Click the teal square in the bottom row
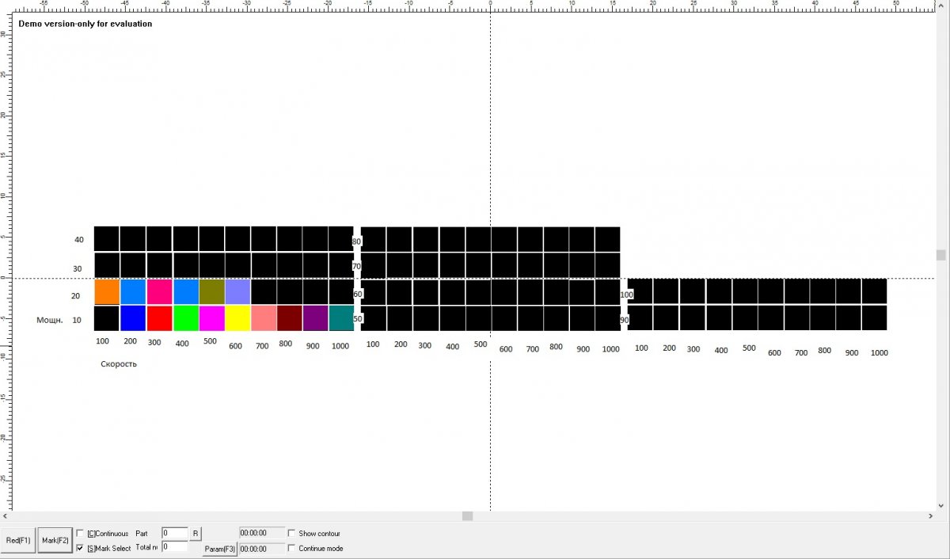Viewport: 950px width, 559px height. click(x=341, y=318)
